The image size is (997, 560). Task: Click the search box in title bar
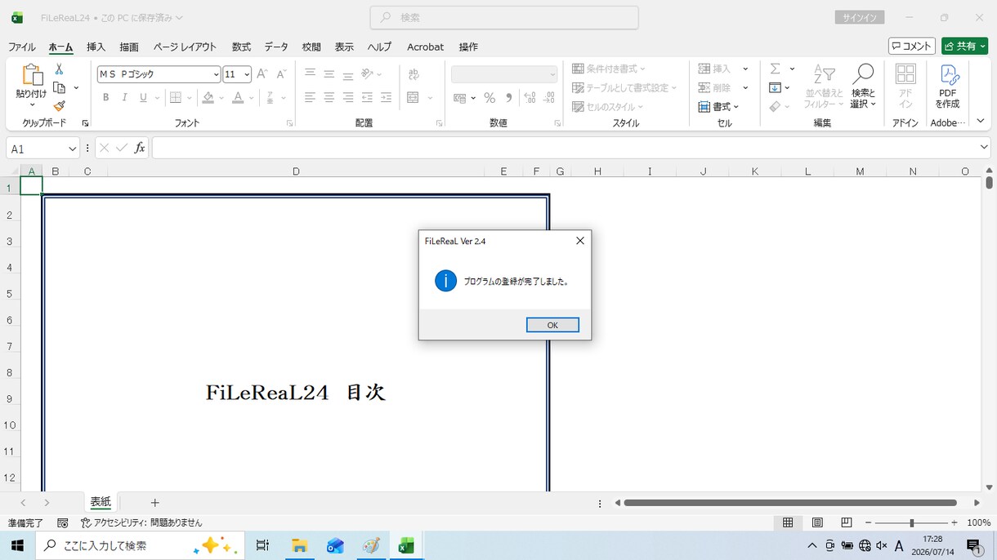tap(504, 17)
